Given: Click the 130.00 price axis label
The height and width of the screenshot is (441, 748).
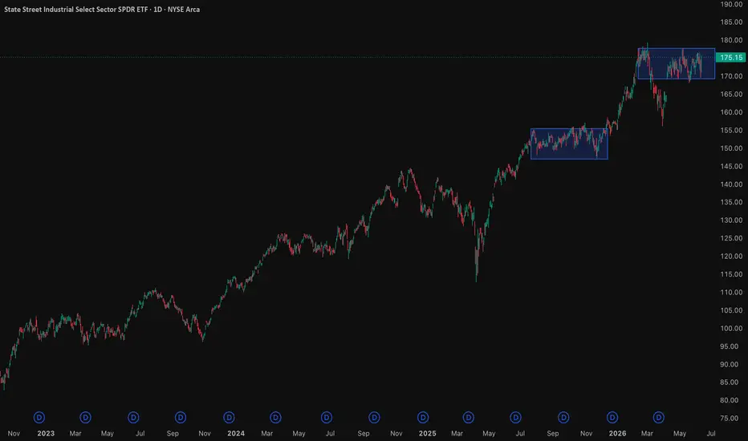Looking at the screenshot, I should pos(731,220).
